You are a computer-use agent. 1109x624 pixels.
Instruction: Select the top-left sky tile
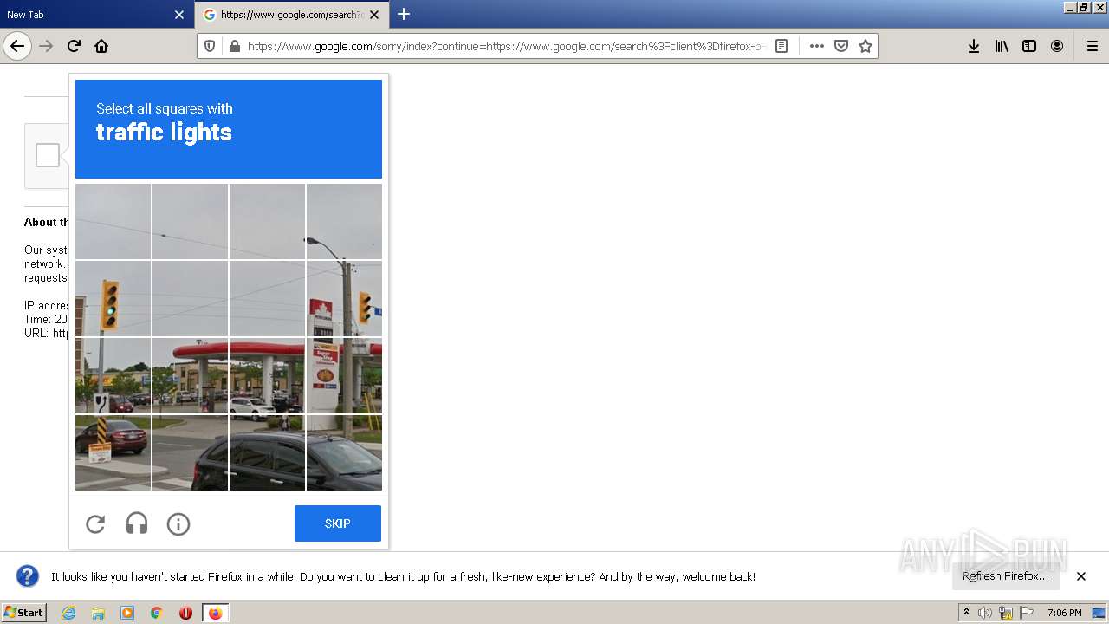[113, 221]
